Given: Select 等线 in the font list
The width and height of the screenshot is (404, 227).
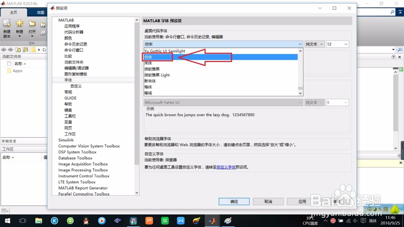Looking at the screenshot, I should [x=221, y=93].
